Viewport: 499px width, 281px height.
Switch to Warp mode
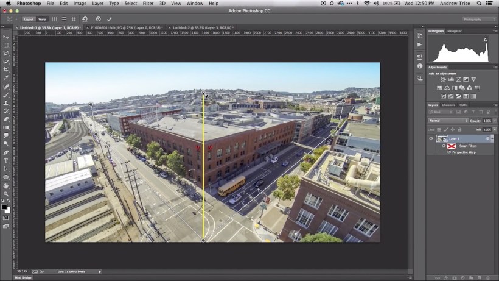[x=42, y=19]
